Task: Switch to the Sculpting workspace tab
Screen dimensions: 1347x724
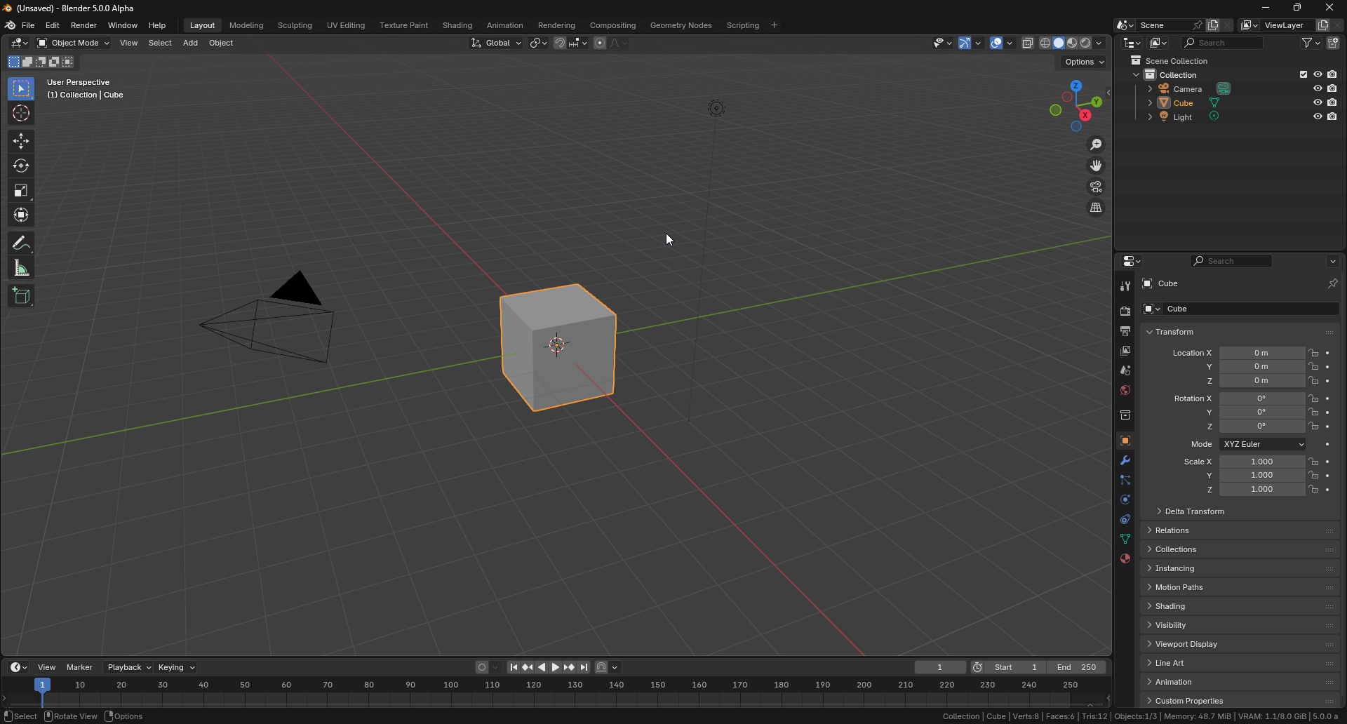Action: (x=295, y=25)
